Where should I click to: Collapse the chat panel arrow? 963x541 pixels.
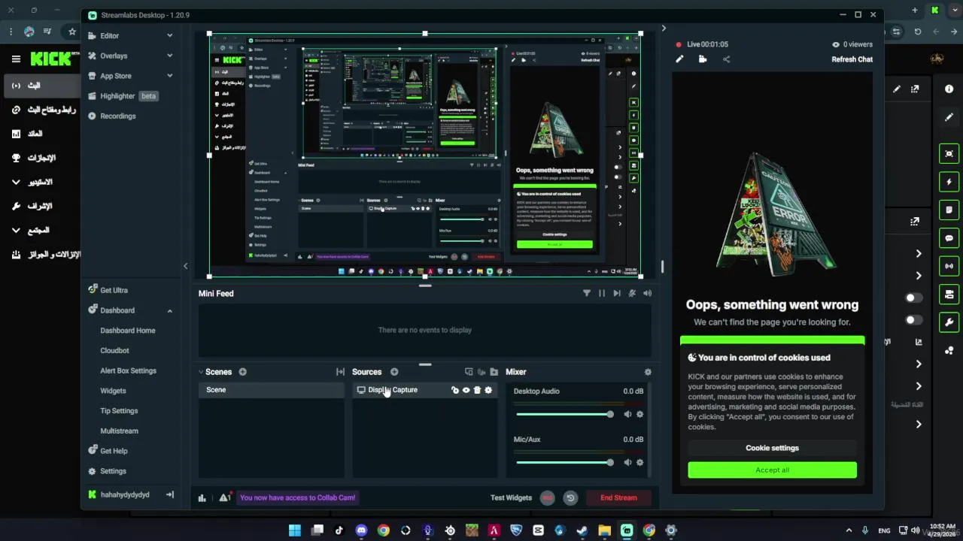tap(663, 29)
